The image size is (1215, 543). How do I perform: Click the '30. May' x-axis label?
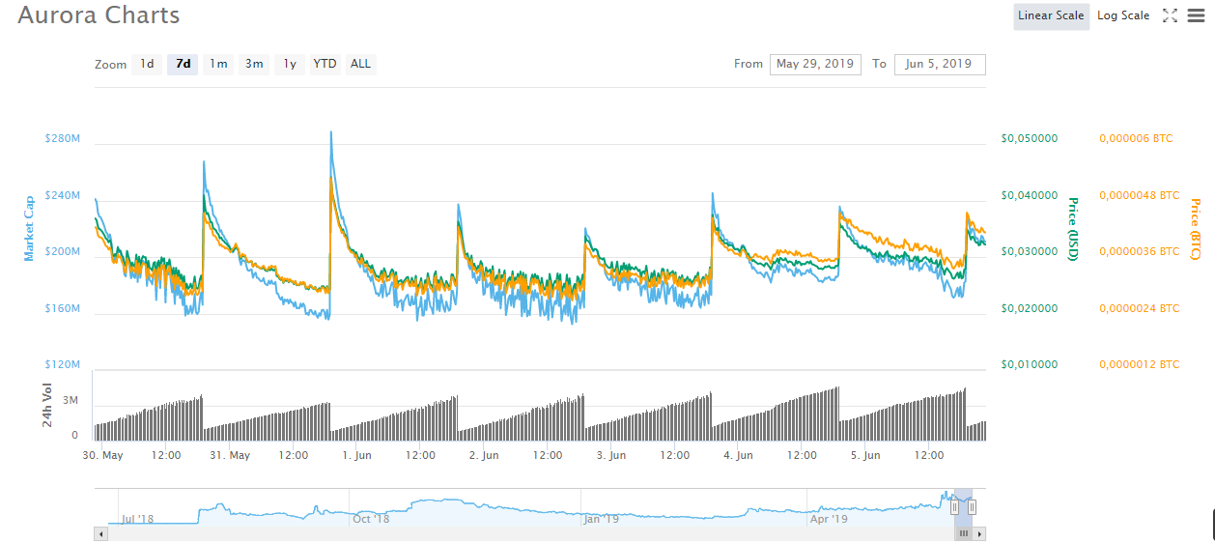pyautogui.click(x=102, y=455)
